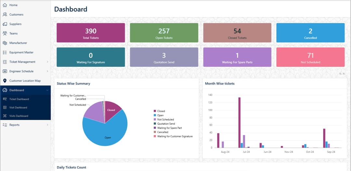The height and width of the screenshot is (171, 351).
Task: Click the Manufacturer gear icon
Action: click(x=5, y=43)
